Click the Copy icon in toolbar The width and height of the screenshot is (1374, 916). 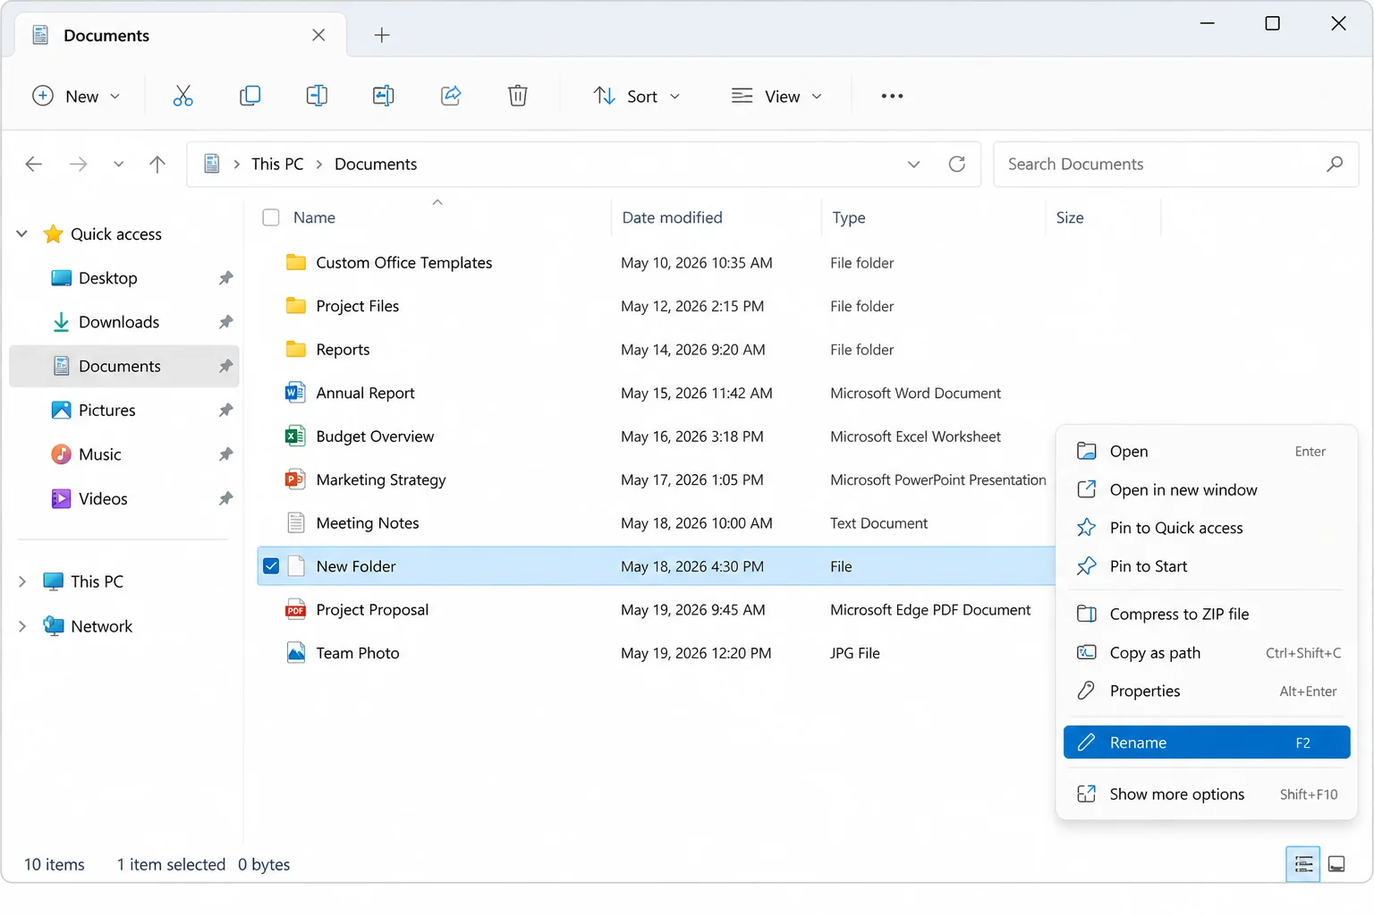[250, 96]
